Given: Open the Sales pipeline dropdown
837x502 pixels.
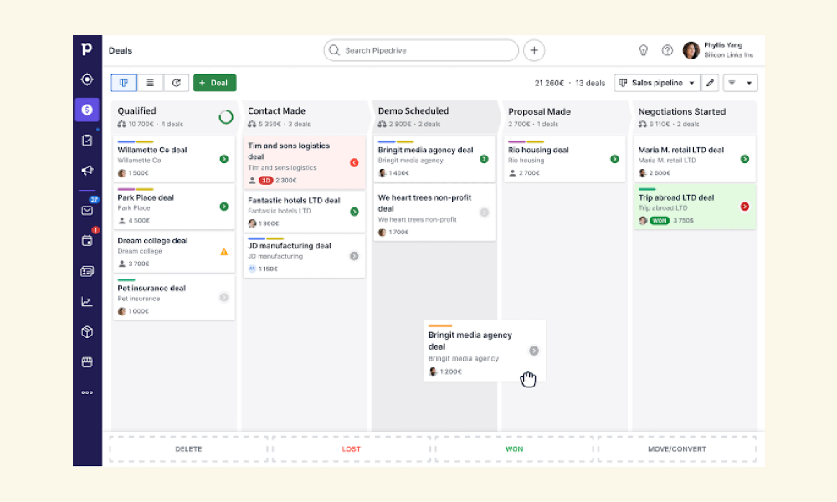Looking at the screenshot, I should click(x=657, y=83).
